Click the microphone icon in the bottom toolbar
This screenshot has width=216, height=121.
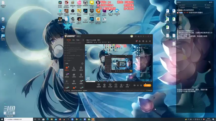point(121,85)
